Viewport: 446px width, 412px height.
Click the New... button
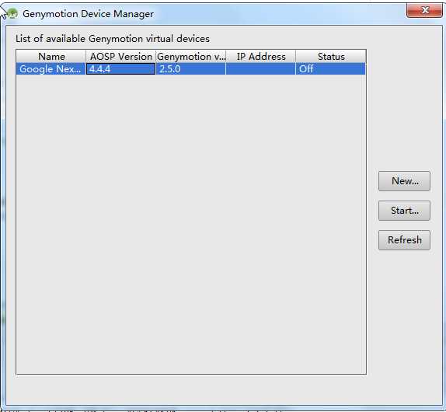coord(404,181)
